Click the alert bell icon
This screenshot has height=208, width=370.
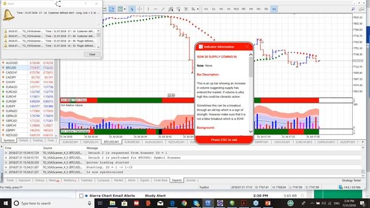[9, 15]
